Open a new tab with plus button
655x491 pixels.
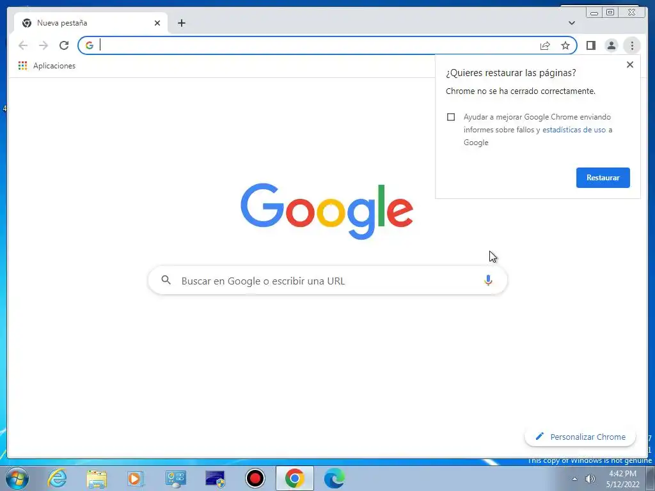pyautogui.click(x=181, y=23)
